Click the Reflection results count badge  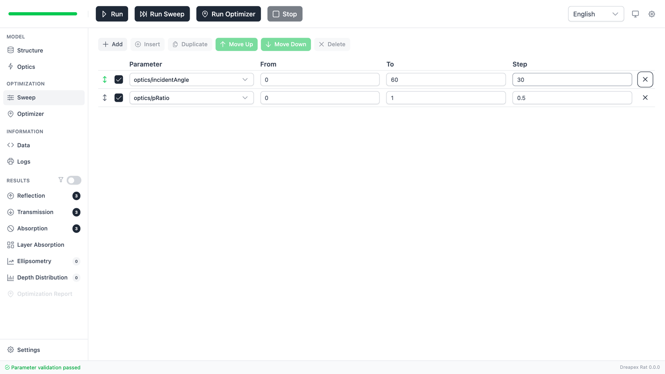point(76,196)
